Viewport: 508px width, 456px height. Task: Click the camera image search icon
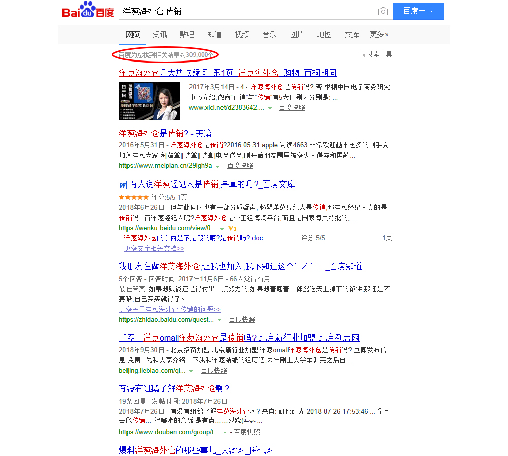(x=383, y=11)
